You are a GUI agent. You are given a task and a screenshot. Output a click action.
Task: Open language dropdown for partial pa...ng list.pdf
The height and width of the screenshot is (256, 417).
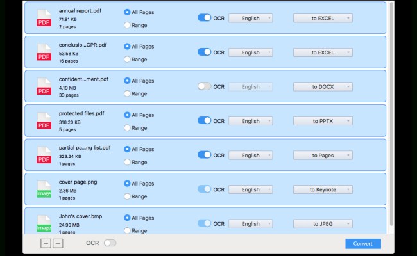[250, 155]
